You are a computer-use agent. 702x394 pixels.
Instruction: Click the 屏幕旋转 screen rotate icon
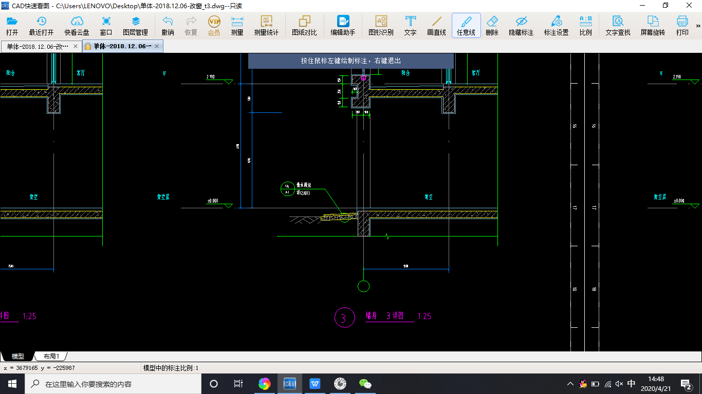(653, 26)
